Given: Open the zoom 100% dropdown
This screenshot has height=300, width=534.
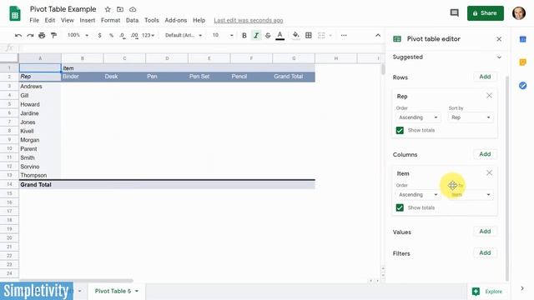Looking at the screenshot, I should pyautogui.click(x=78, y=35).
